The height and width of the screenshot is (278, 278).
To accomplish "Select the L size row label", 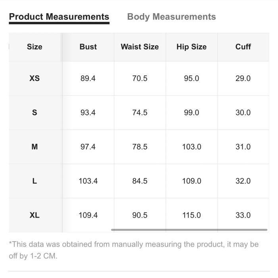I will [35, 181].
